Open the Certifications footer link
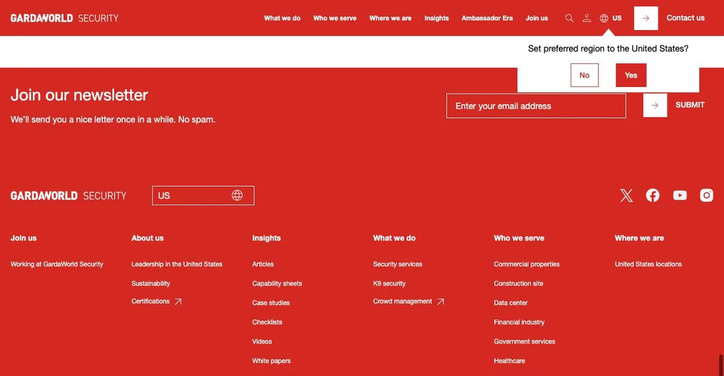The height and width of the screenshot is (376, 724). point(150,301)
